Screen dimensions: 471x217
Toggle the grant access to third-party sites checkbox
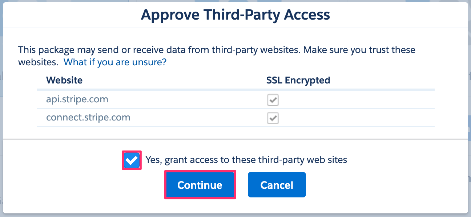click(132, 160)
